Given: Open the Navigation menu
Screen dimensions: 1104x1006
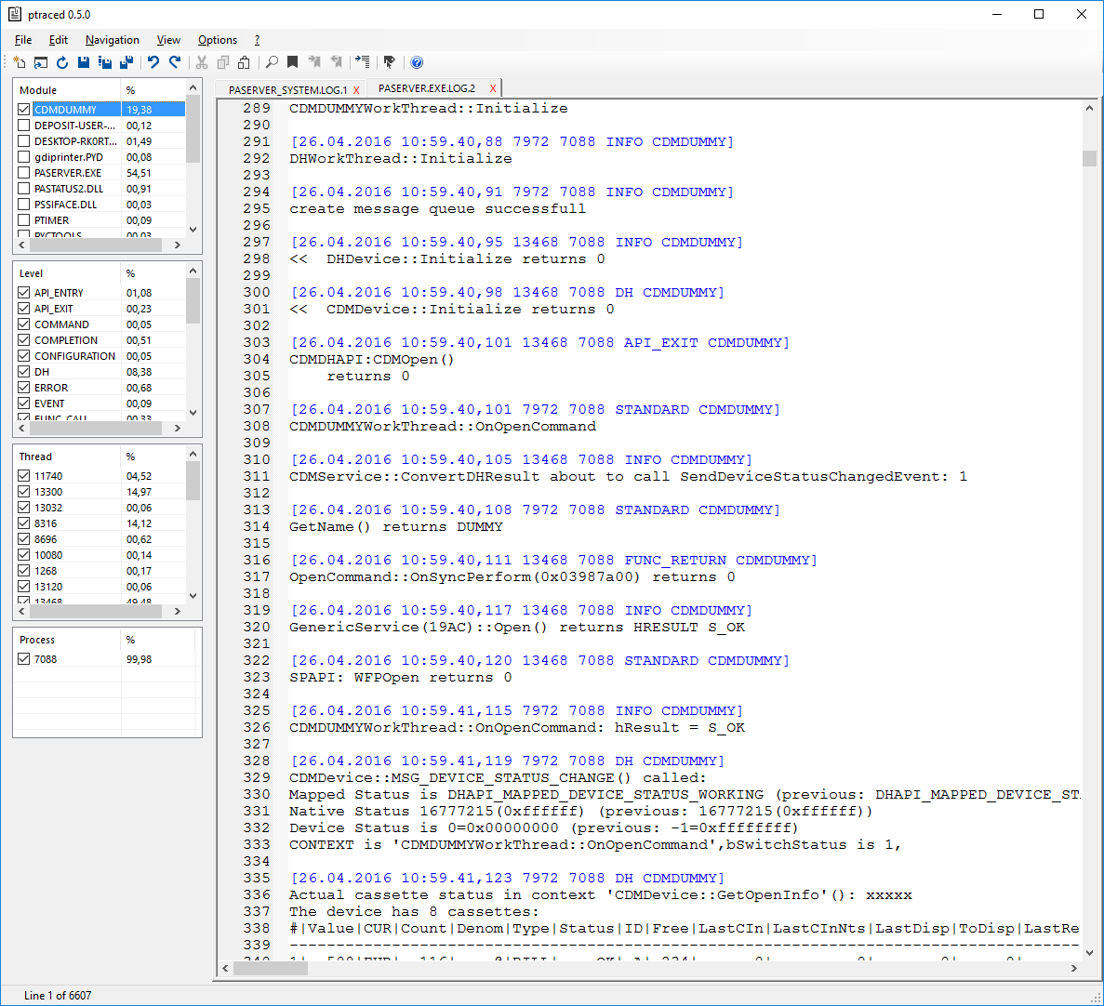Looking at the screenshot, I should (112, 40).
